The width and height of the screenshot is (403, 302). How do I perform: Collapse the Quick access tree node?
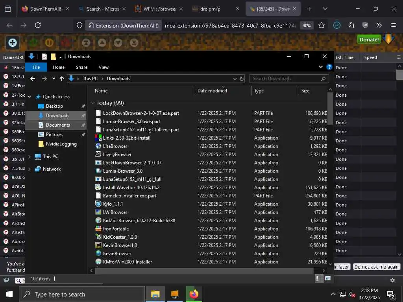(29, 97)
